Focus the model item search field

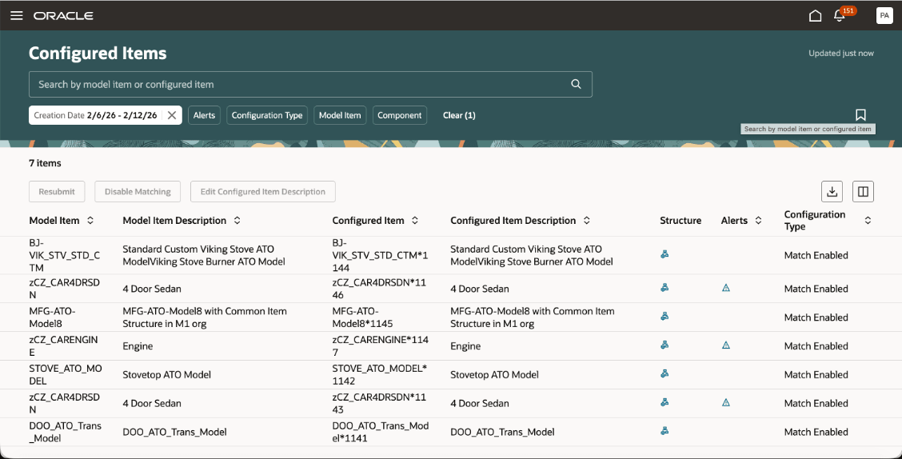point(296,84)
